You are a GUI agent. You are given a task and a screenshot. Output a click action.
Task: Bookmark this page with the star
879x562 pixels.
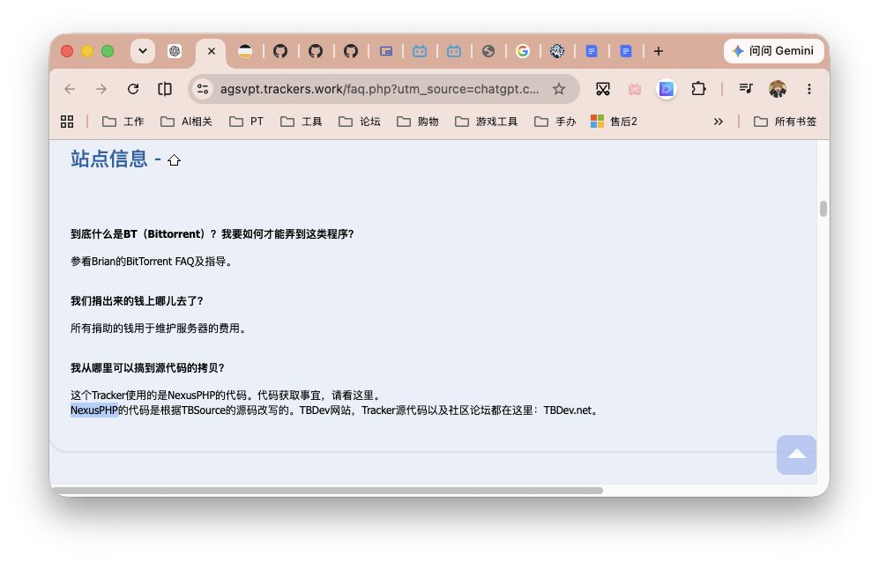(x=559, y=89)
